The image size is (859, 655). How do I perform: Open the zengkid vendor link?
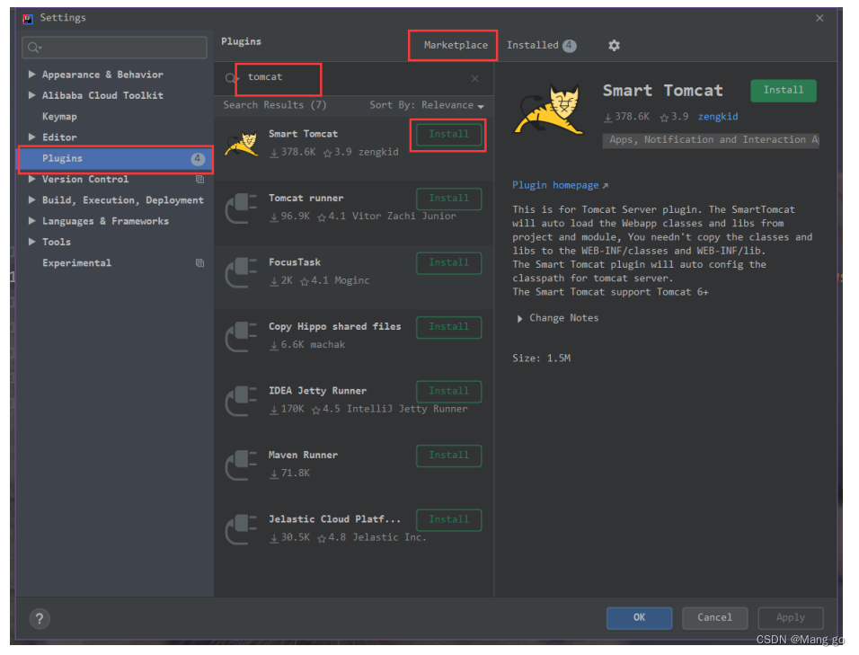coord(718,117)
